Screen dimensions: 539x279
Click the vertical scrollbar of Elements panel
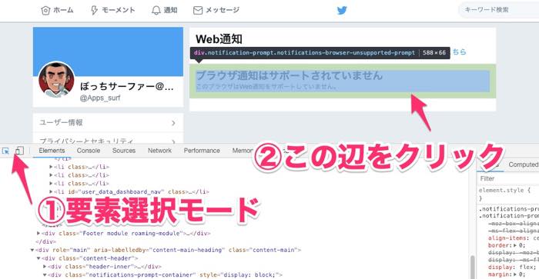473,267
